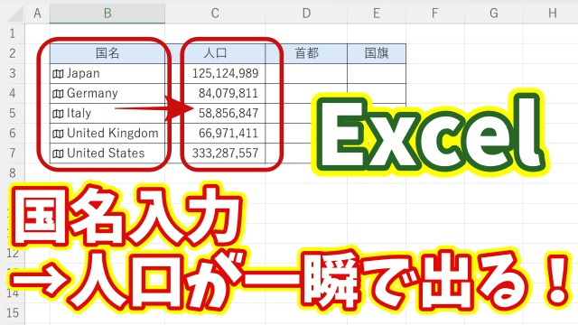Click the geography icon beside Germany
The height and width of the screenshot is (325, 578).
58,94
